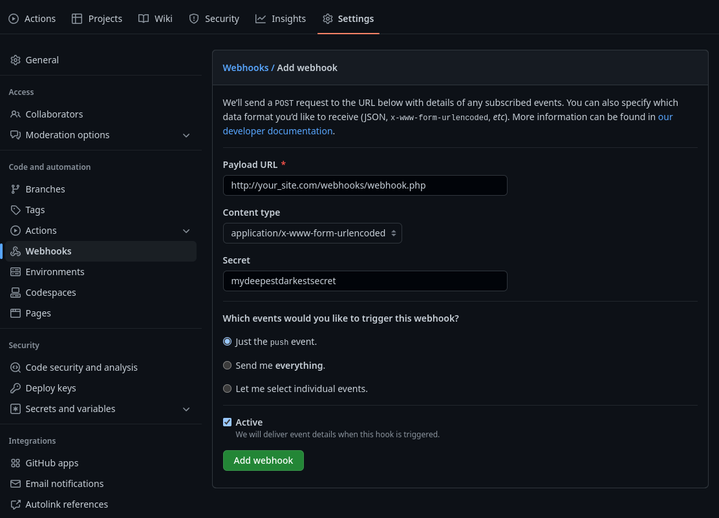Click the green Add webhook button
The image size is (719, 518).
click(263, 461)
